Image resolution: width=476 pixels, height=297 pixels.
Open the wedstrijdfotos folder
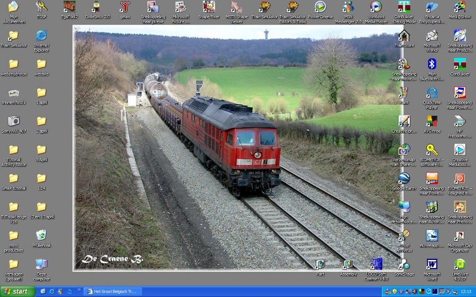[13, 64]
